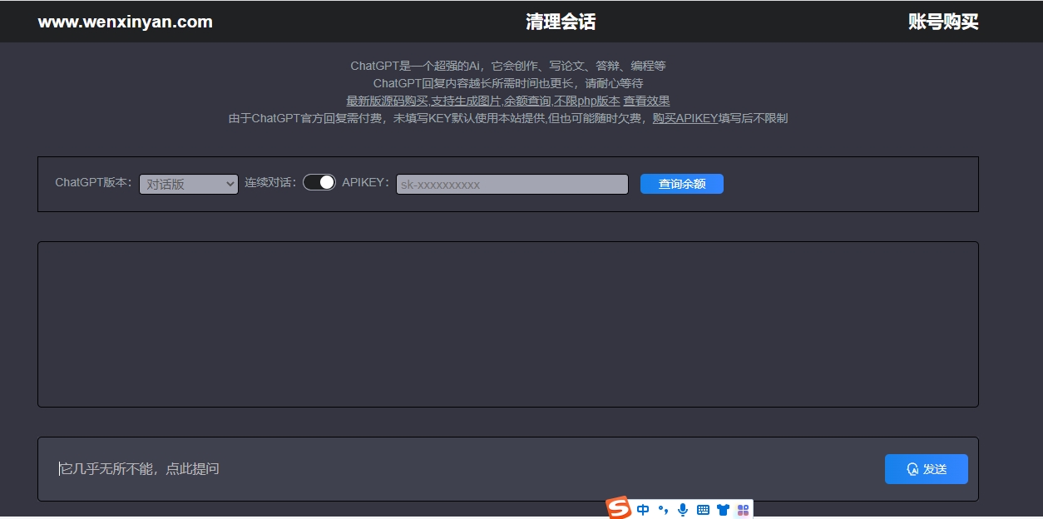Click the ChatGPT版本 label
Image resolution: width=1043 pixels, height=519 pixels.
click(x=93, y=182)
